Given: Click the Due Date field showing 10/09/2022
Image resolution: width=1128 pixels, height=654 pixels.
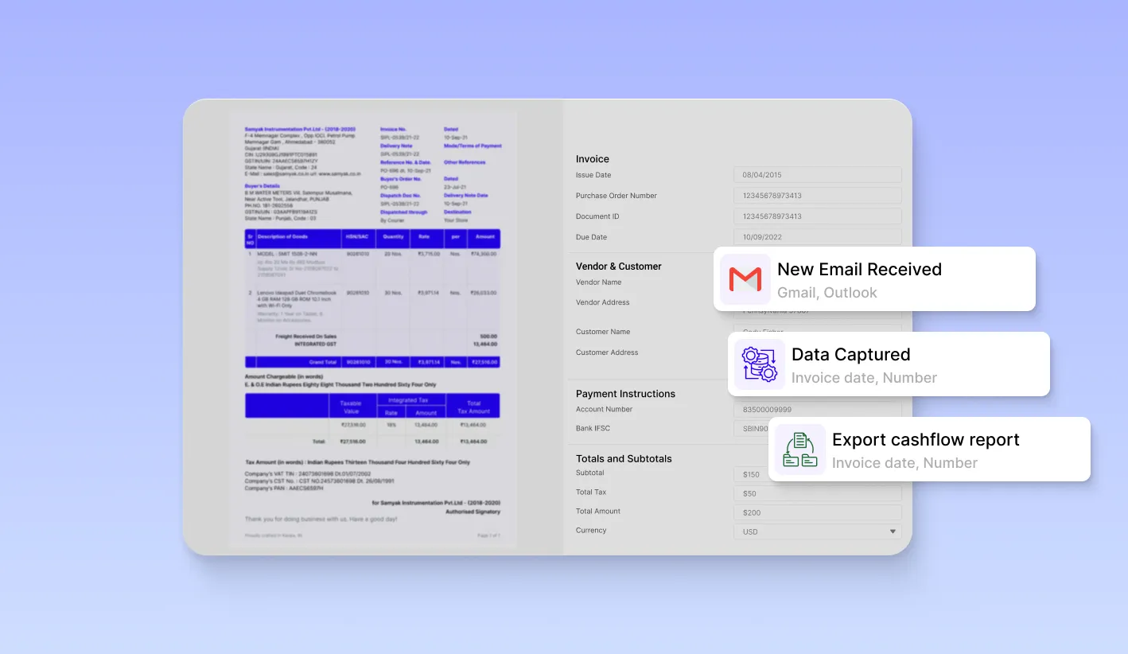Looking at the screenshot, I should tap(817, 236).
